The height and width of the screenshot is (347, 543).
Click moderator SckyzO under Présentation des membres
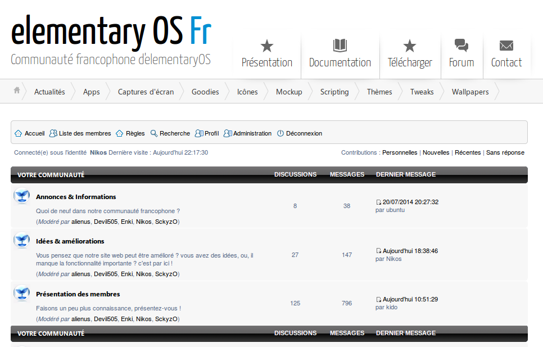point(166,319)
